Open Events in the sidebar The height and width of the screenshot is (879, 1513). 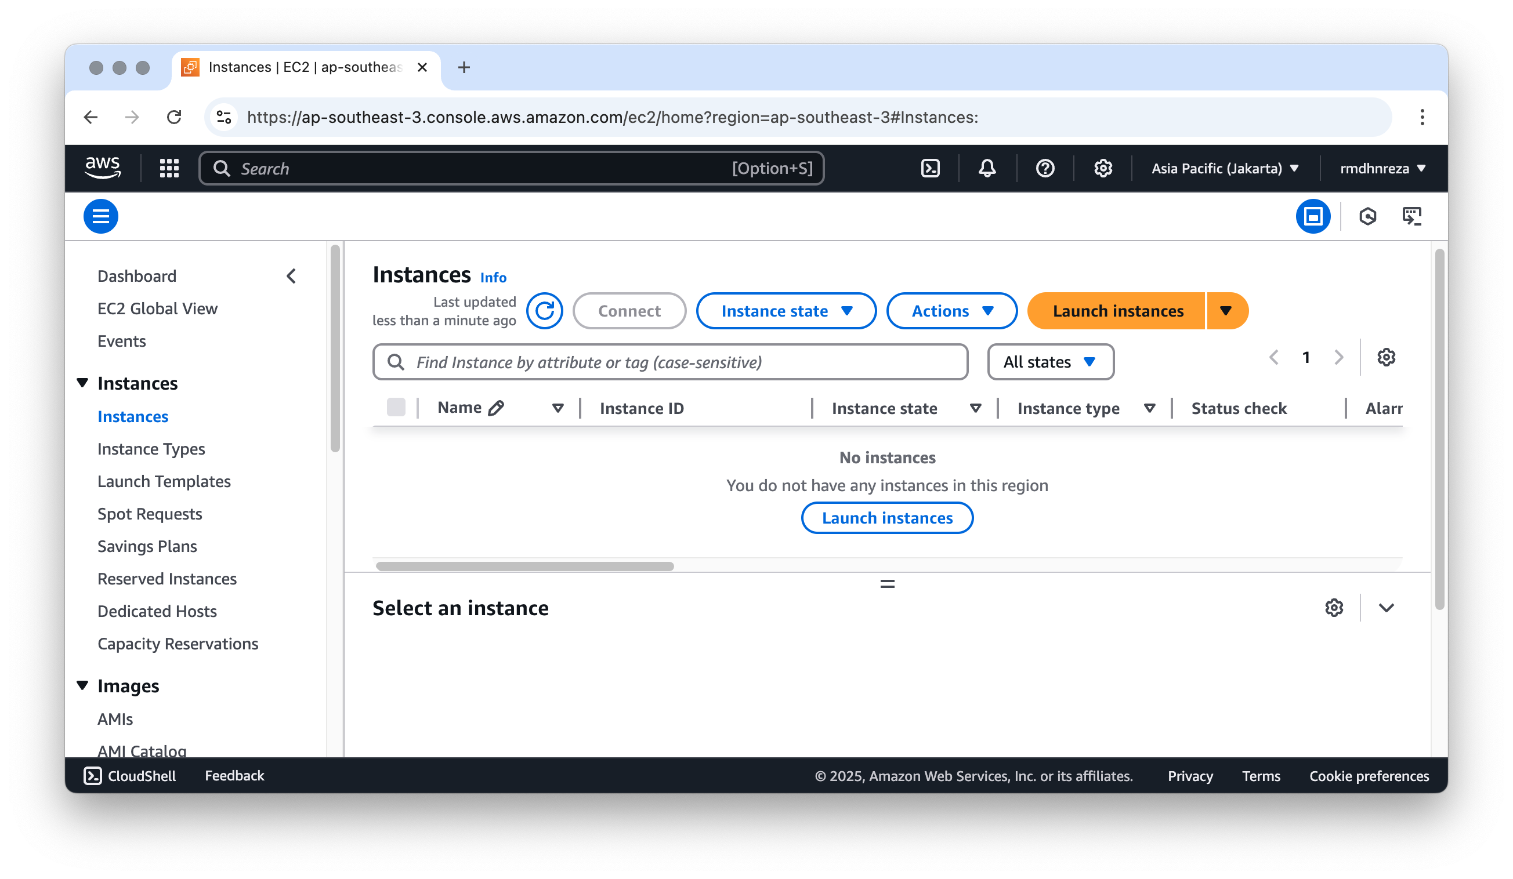coord(122,341)
